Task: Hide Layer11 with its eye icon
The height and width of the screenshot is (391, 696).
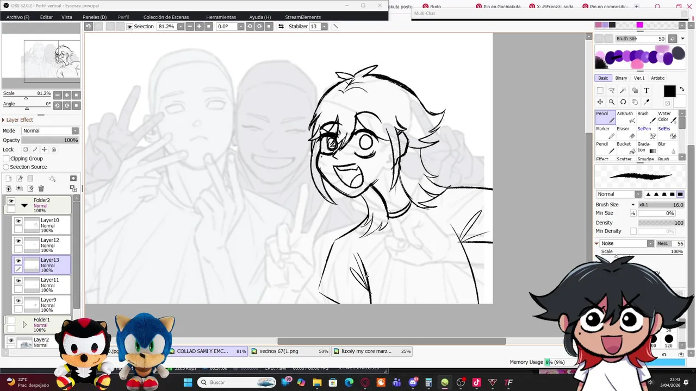Action: tap(18, 281)
